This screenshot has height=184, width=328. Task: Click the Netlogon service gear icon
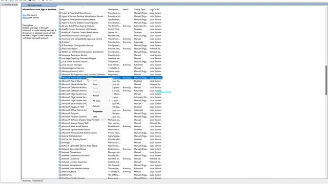click(x=60, y=143)
